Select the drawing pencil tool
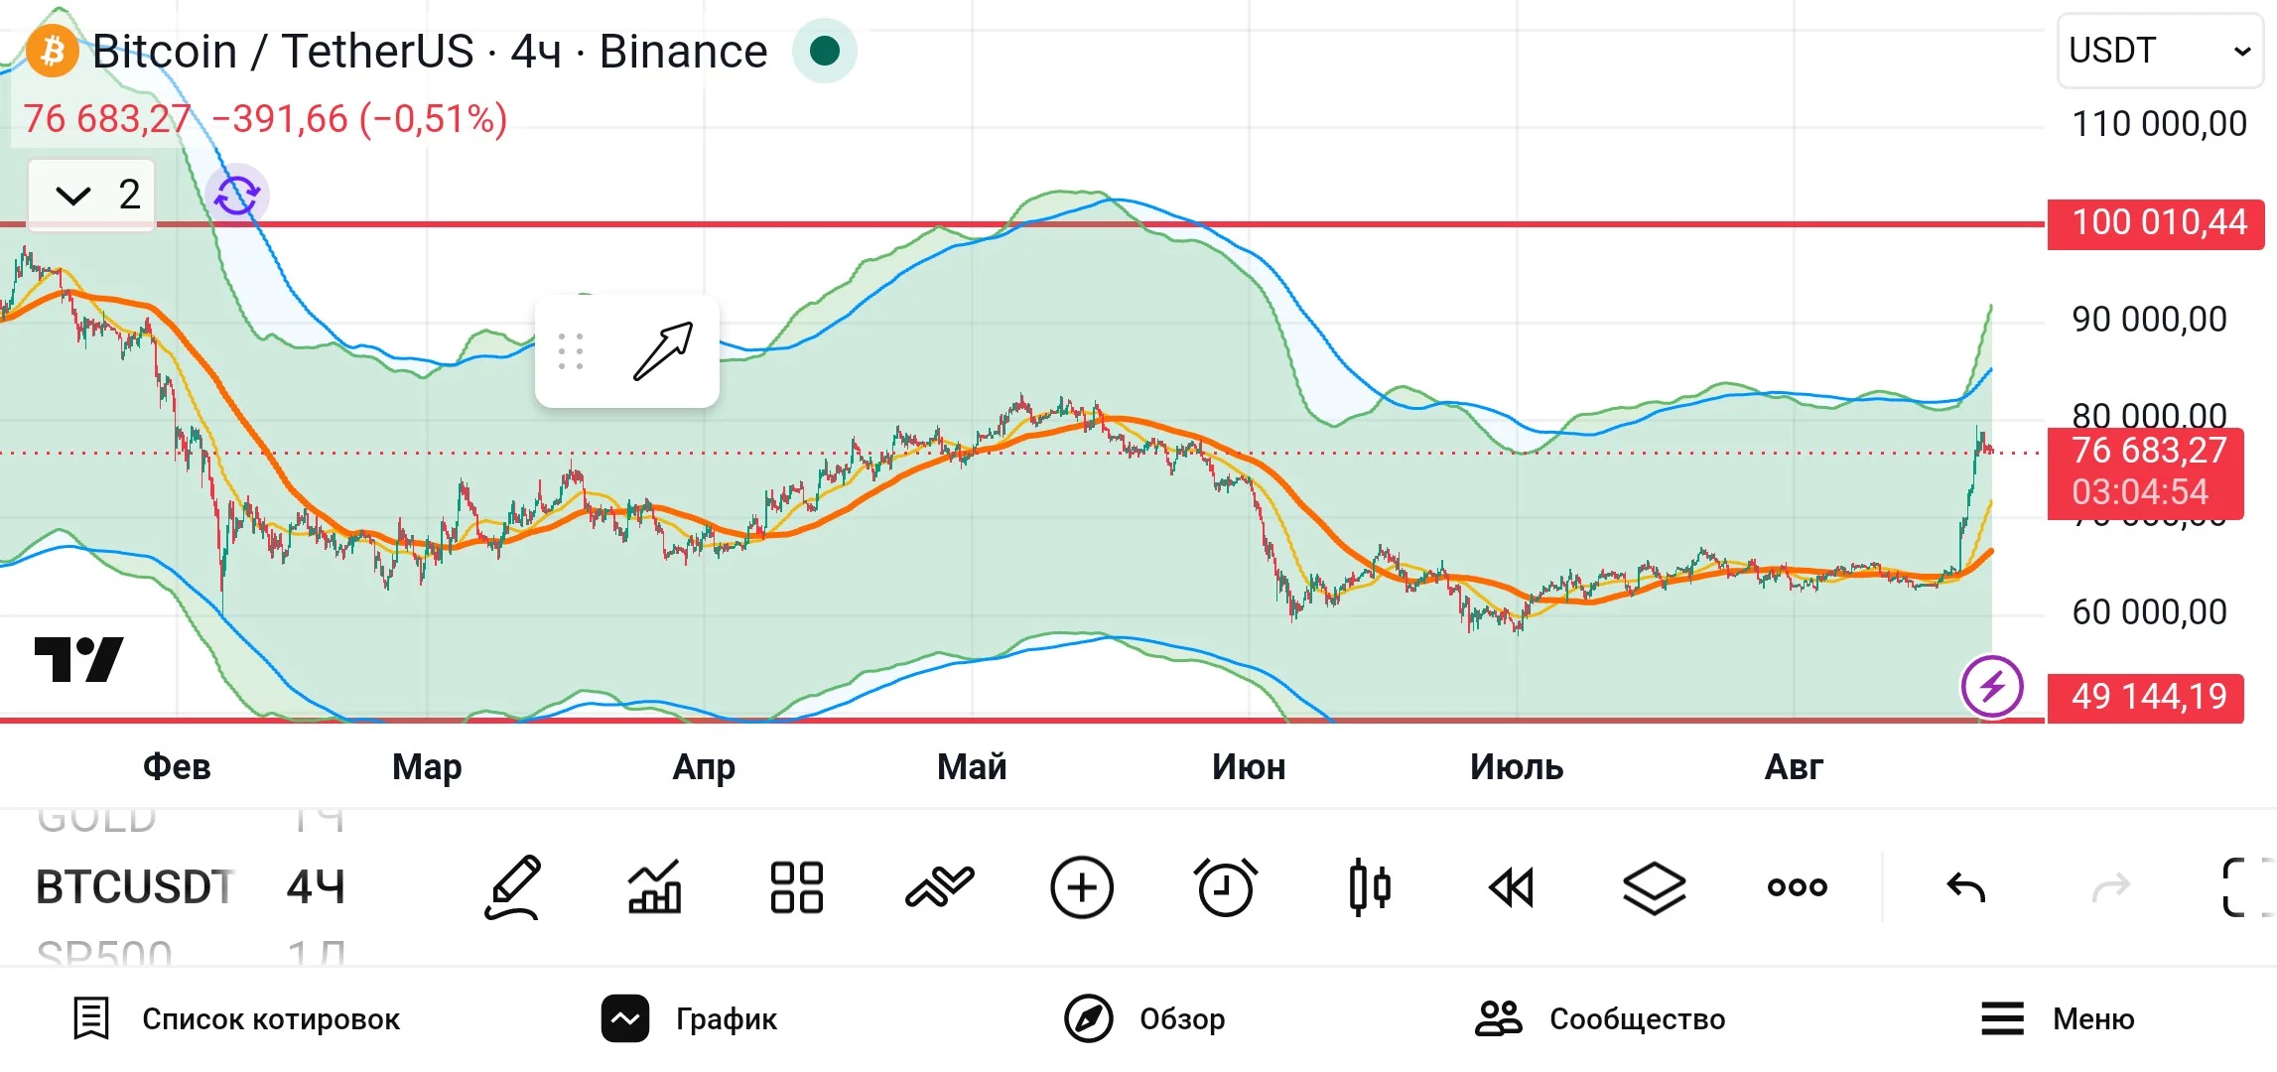 coord(513,886)
